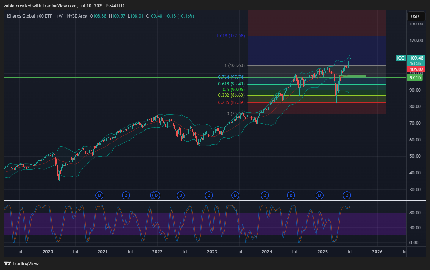This screenshot has height=270, width=430.
Task: Click the small green rectangle near 97.74
Action: 353,76
